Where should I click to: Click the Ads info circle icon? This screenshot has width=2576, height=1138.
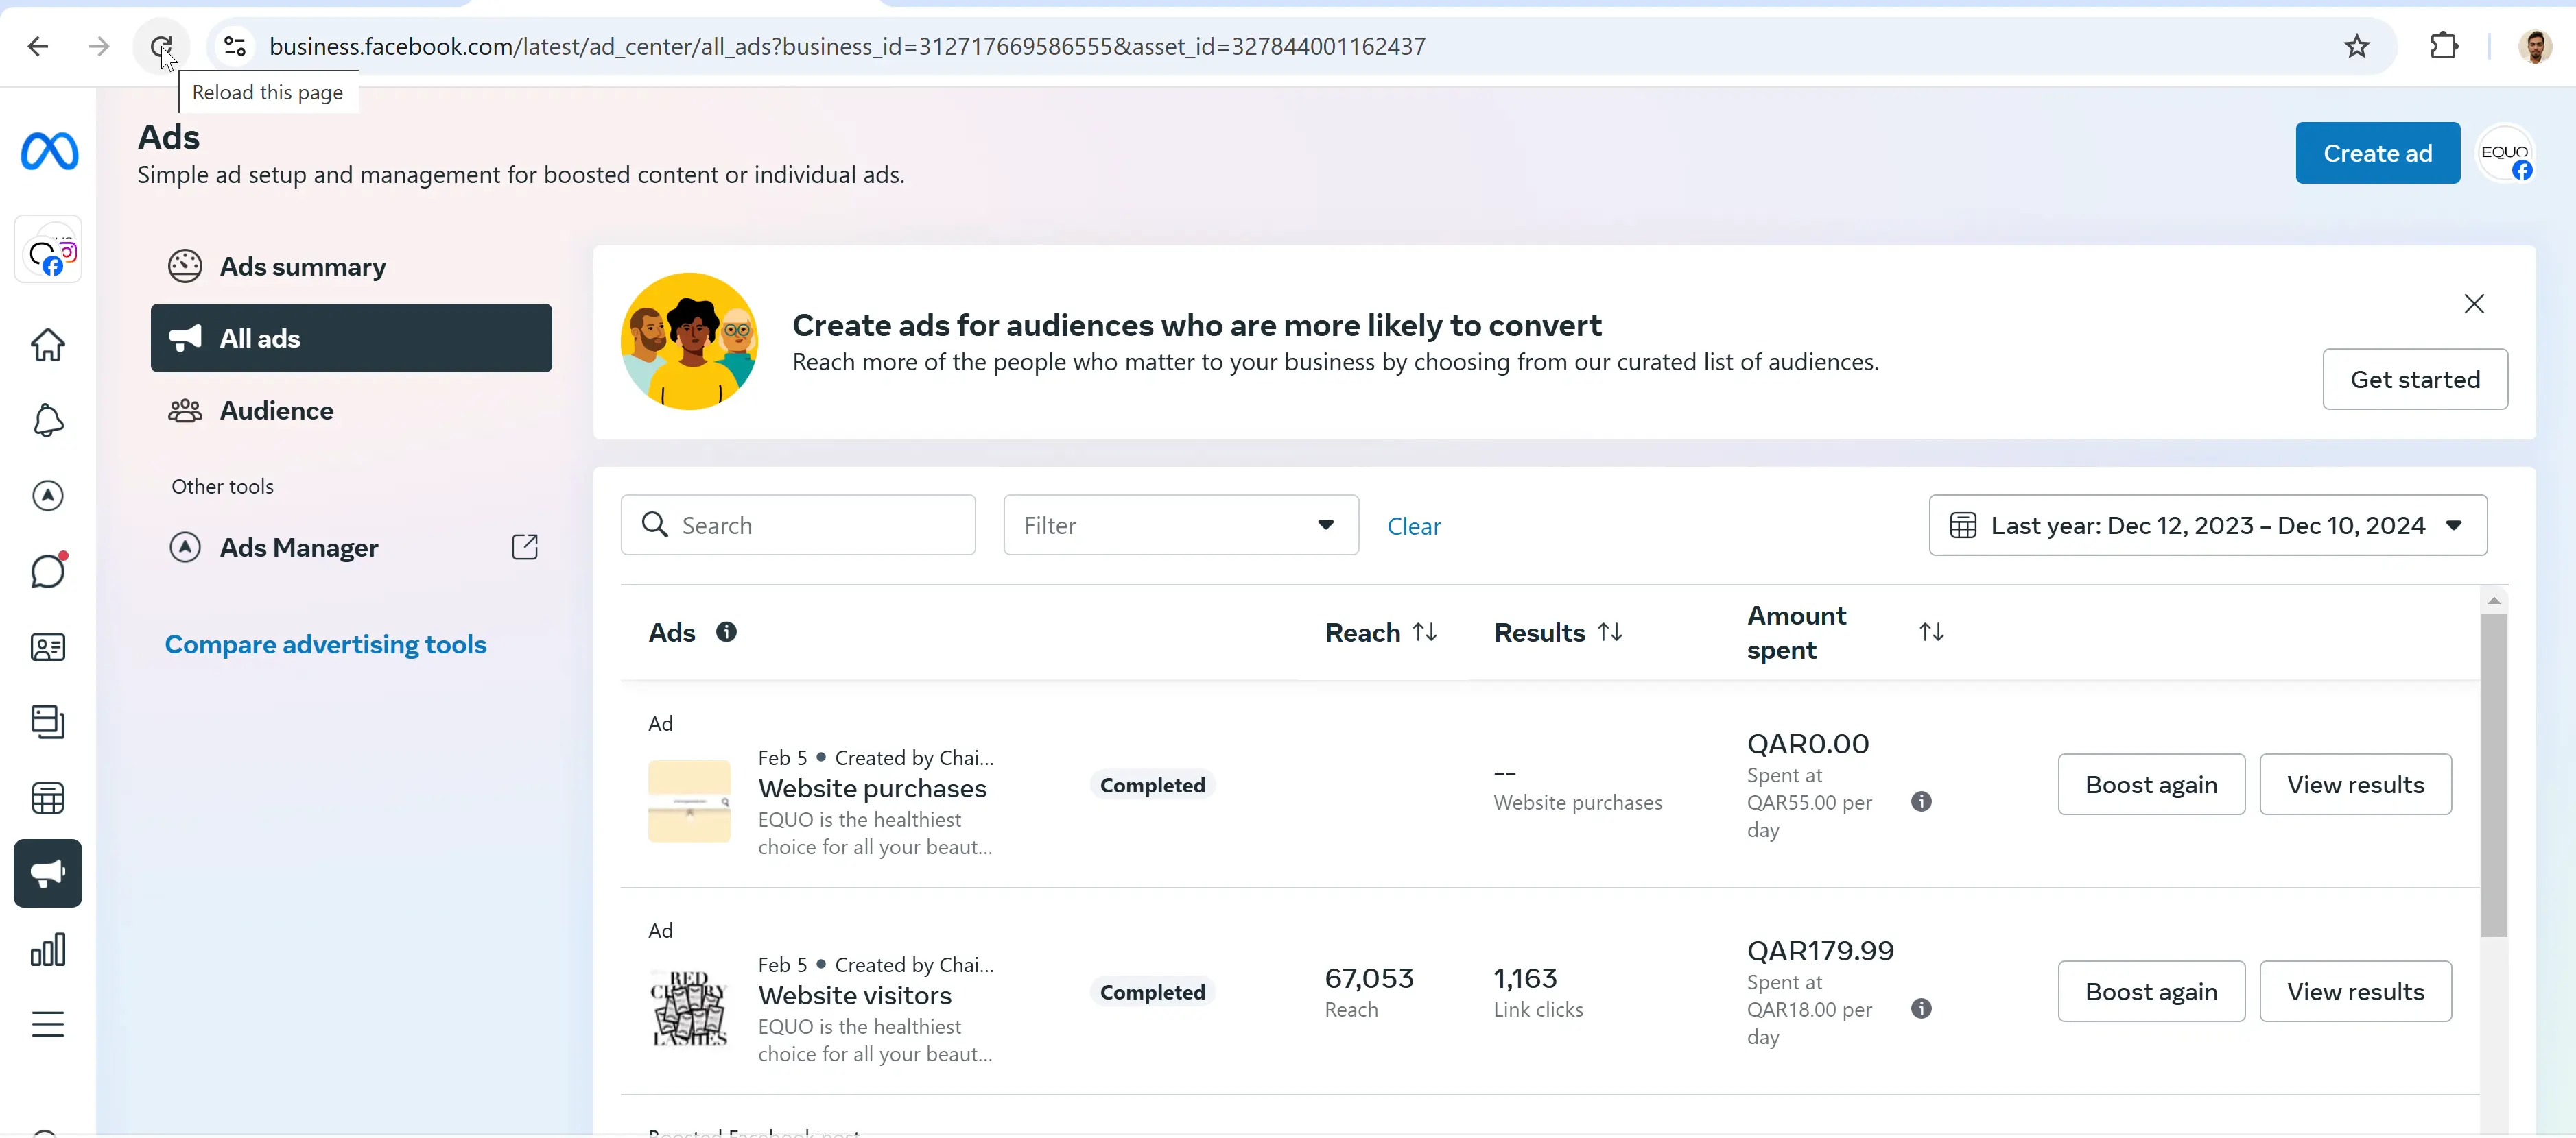point(726,633)
